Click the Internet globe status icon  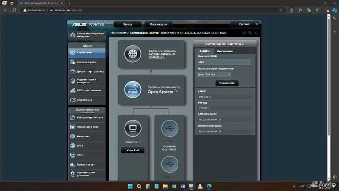pyautogui.click(x=132, y=54)
